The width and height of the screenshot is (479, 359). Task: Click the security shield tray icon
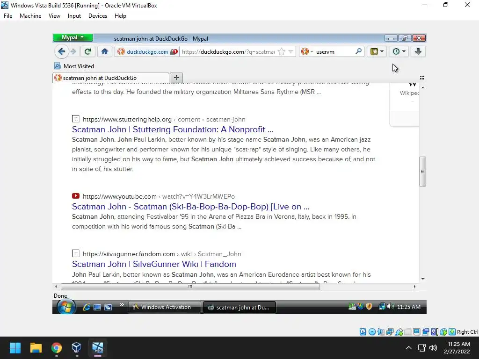[x=369, y=306]
